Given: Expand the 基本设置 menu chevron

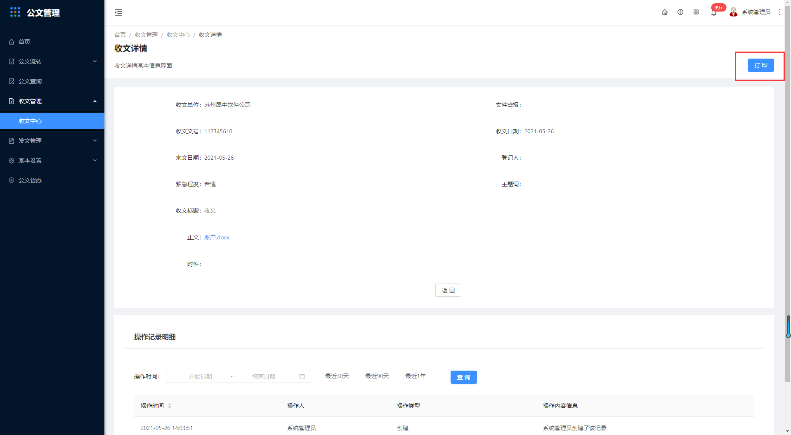Looking at the screenshot, I should [x=95, y=161].
